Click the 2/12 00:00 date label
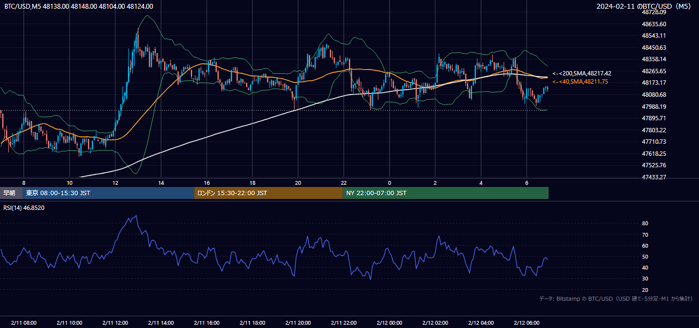This screenshot has width=699, height=328. 389,323
